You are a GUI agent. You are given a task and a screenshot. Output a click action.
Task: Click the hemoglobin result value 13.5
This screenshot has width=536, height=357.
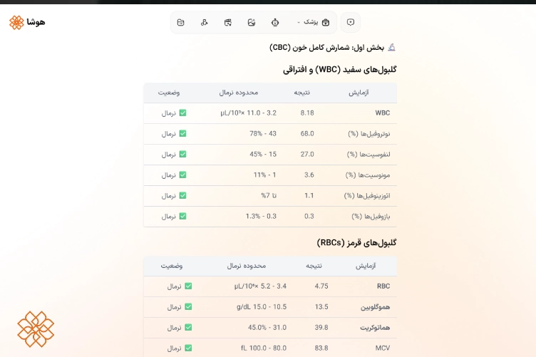coord(321,307)
